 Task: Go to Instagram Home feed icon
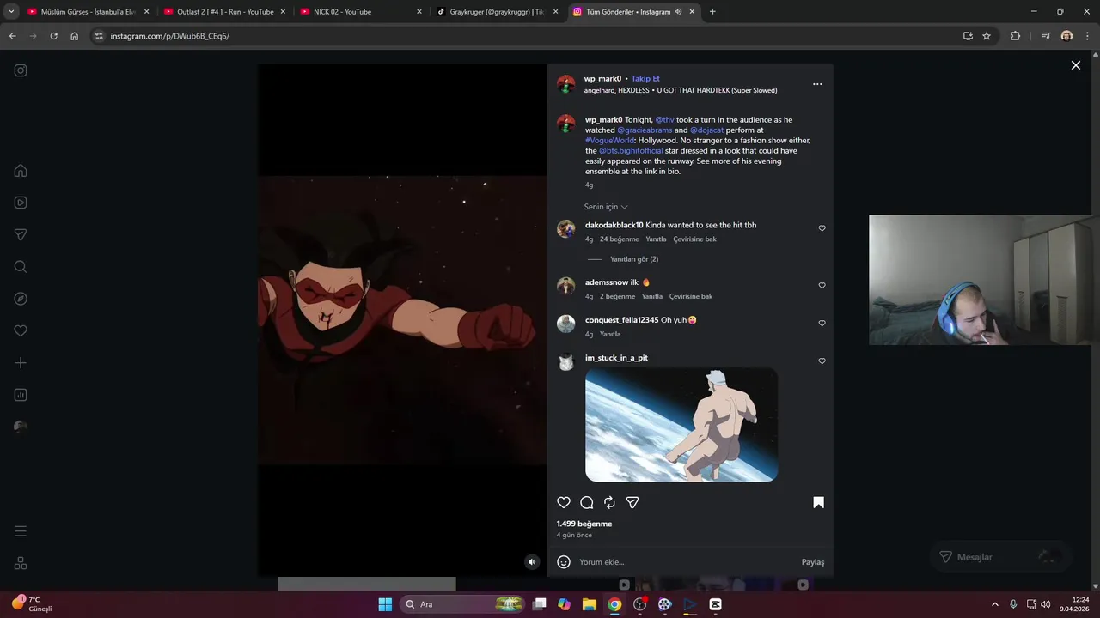21,171
